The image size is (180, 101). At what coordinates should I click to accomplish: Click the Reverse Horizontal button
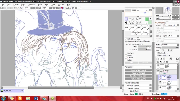pos(138,70)
